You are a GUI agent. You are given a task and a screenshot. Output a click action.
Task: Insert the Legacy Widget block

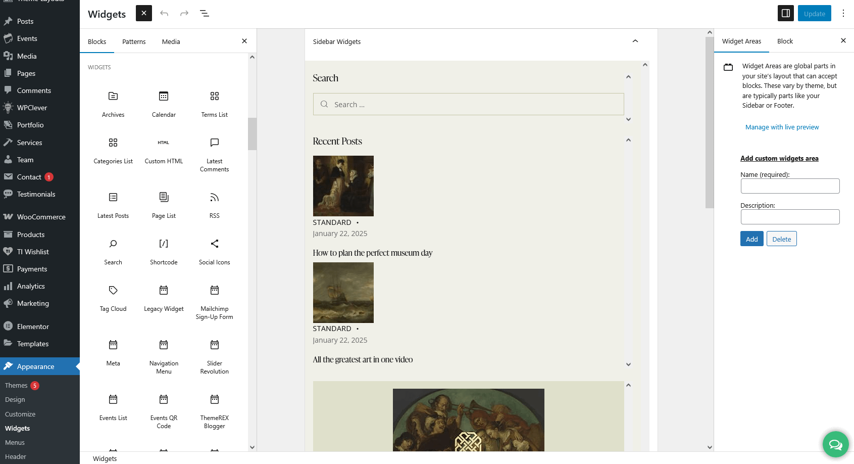tap(164, 299)
